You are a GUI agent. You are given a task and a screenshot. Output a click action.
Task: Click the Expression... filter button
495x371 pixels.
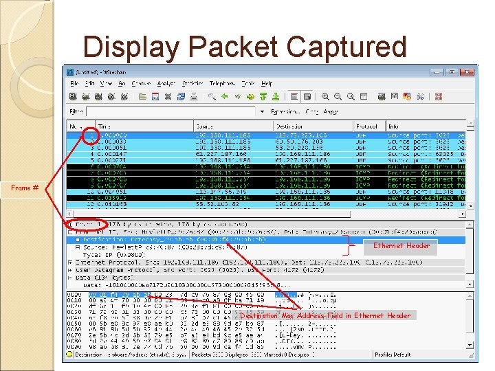coord(285,112)
